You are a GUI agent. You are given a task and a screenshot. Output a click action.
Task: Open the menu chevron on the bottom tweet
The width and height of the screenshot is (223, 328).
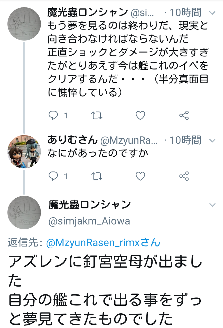(212, 204)
